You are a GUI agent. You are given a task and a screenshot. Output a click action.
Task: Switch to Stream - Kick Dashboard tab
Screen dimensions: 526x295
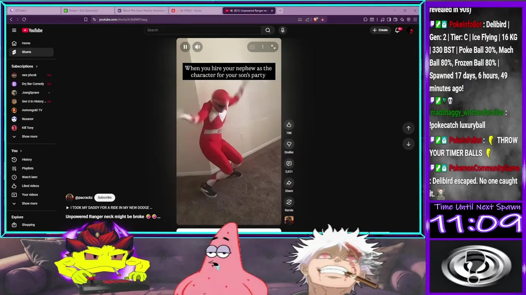[88, 11]
